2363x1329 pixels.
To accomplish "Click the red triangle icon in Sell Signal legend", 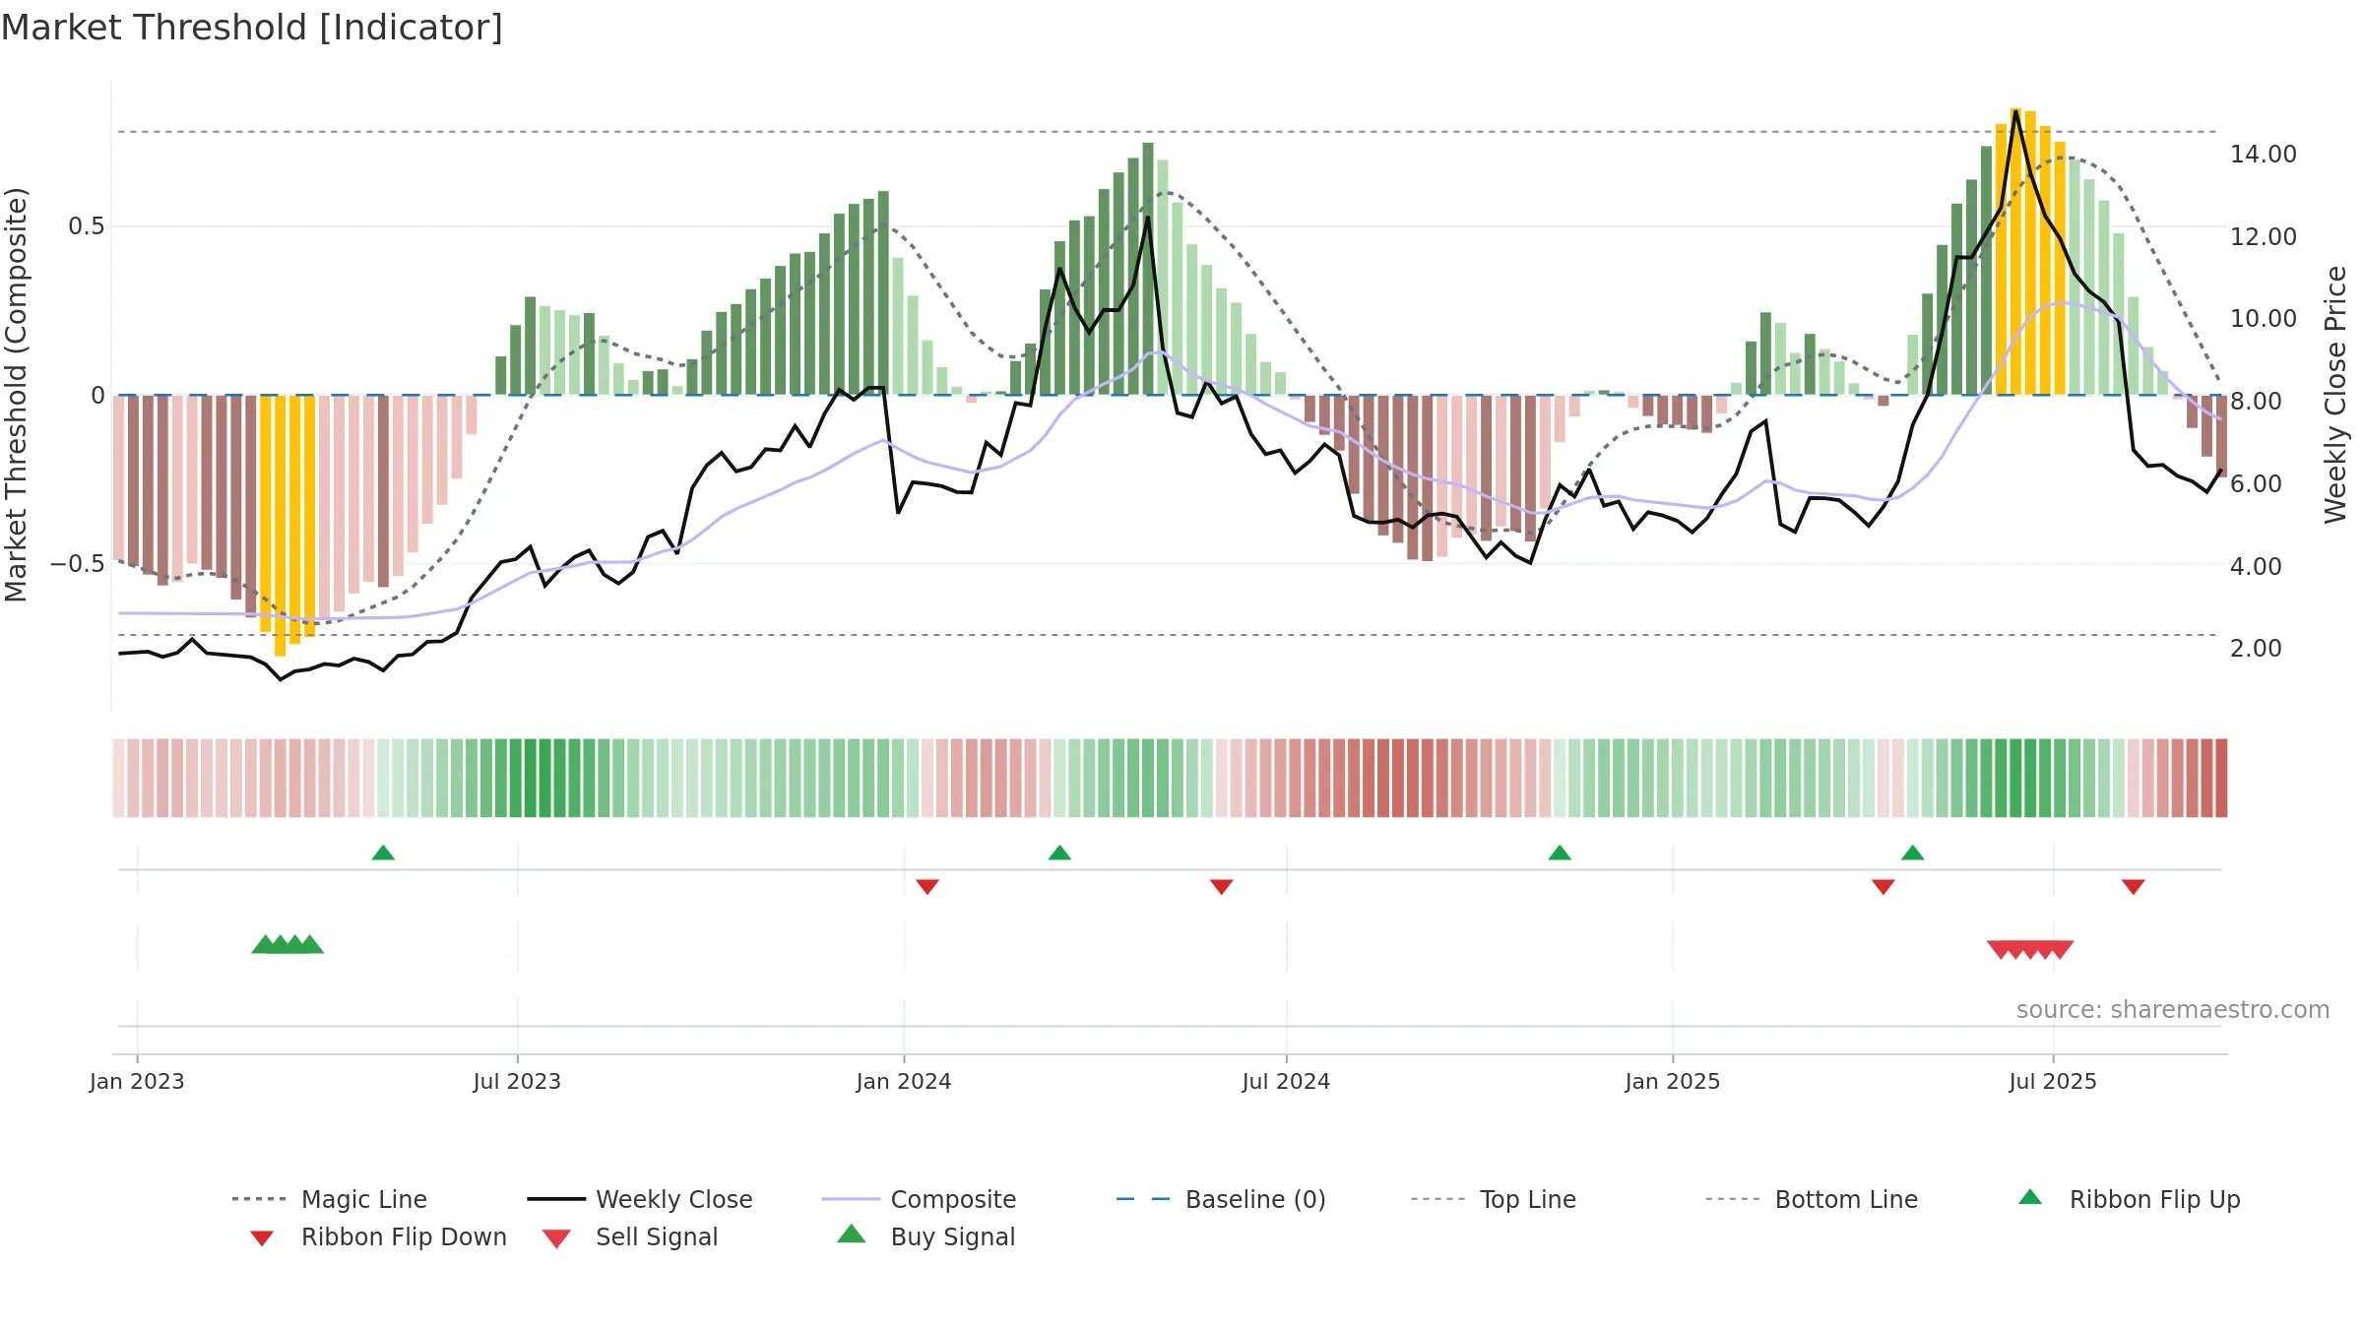I will coord(556,1238).
